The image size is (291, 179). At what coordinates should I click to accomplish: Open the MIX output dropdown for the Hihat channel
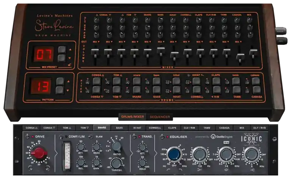[x=173, y=42]
